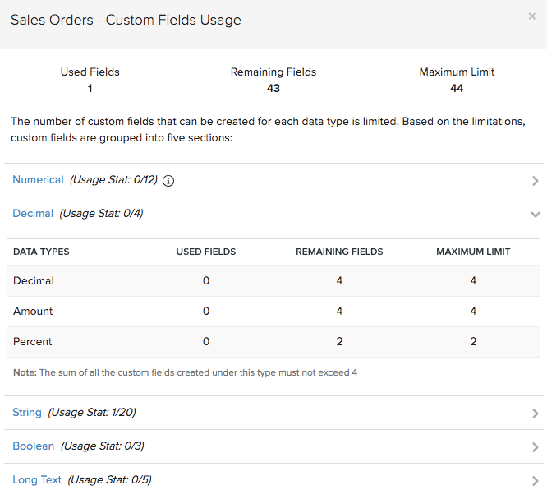This screenshot has width=547, height=504.
Task: Select the Amount row in data types table
Action: pos(34,312)
